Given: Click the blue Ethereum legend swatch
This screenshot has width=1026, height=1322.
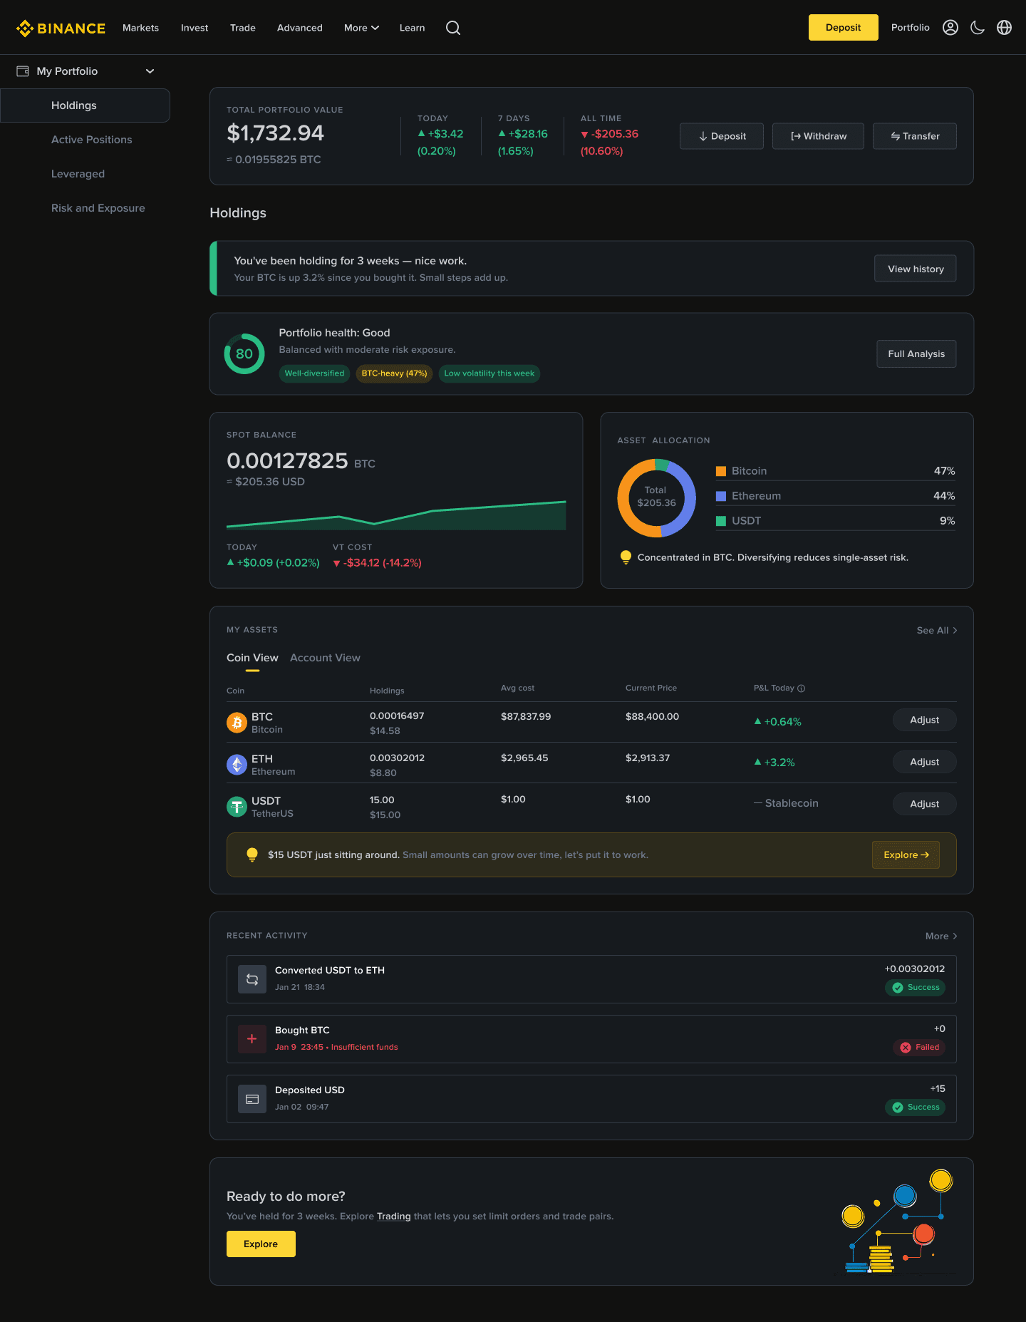Looking at the screenshot, I should [721, 496].
